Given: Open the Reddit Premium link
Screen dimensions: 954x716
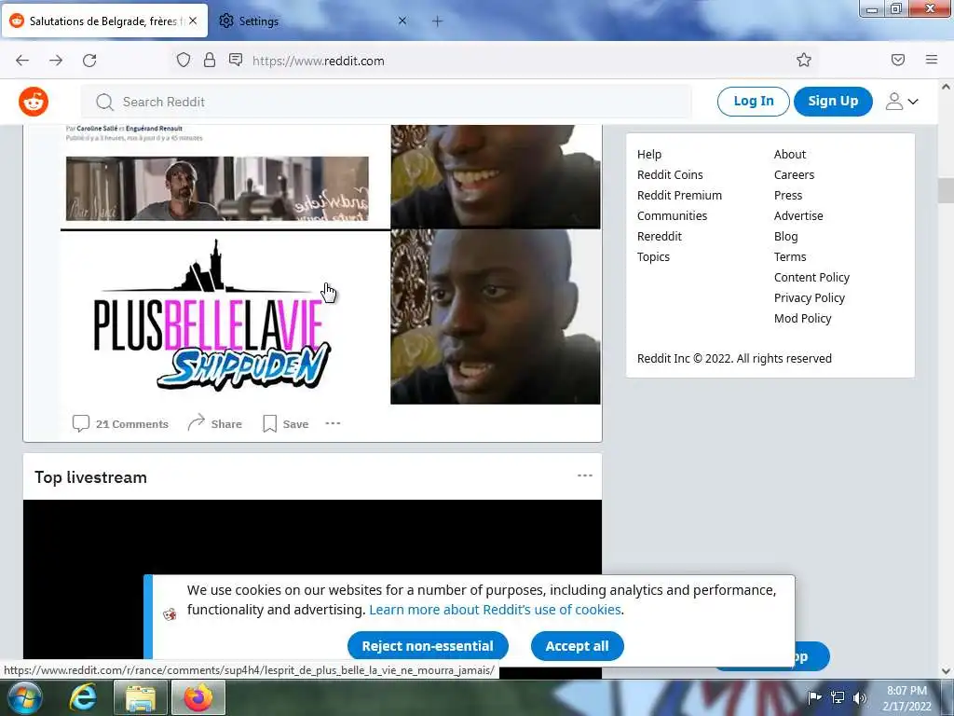Looking at the screenshot, I should [679, 196].
